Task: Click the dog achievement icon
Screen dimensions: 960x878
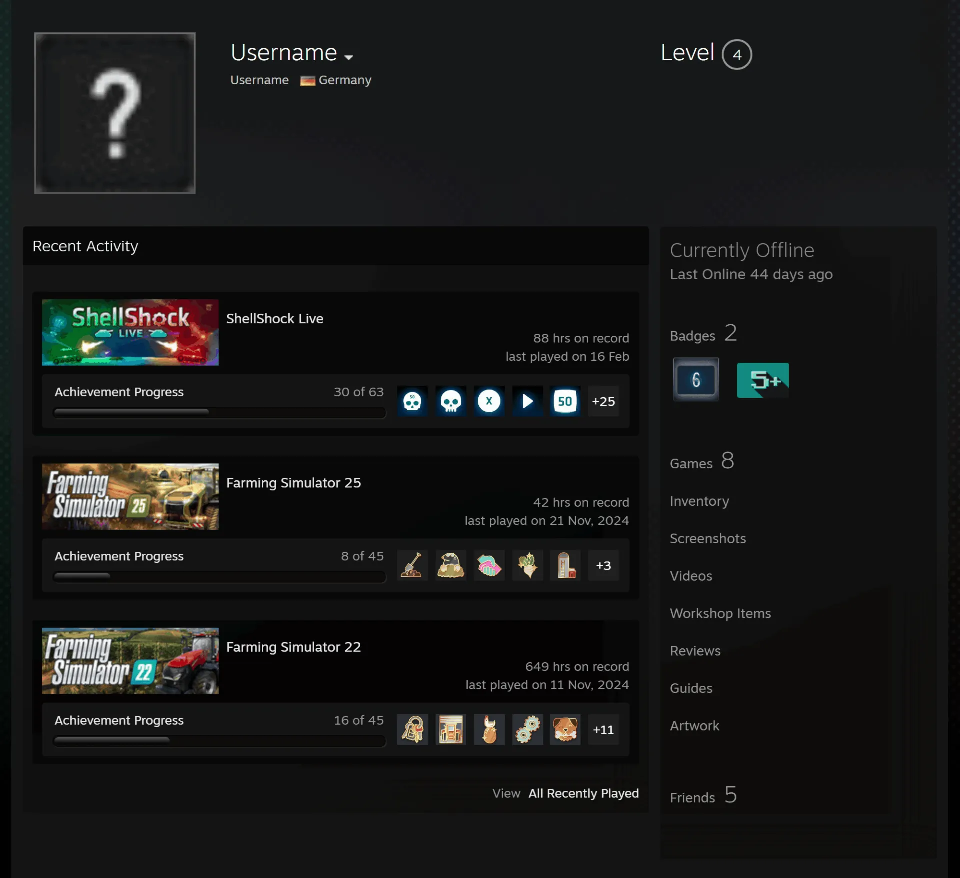Action: point(565,729)
